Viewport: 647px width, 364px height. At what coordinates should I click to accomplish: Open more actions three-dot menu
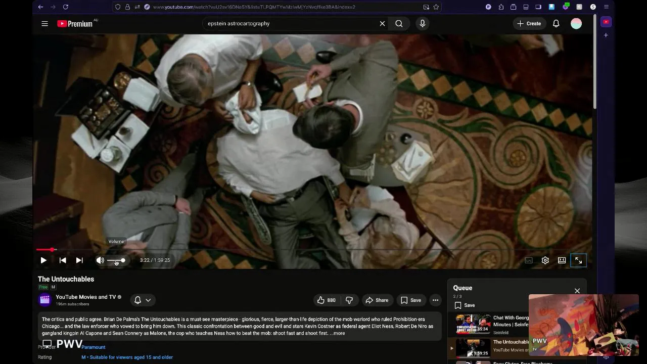[x=435, y=300]
